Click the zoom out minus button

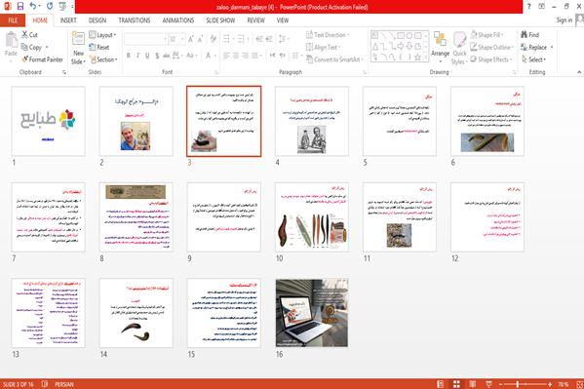point(500,384)
